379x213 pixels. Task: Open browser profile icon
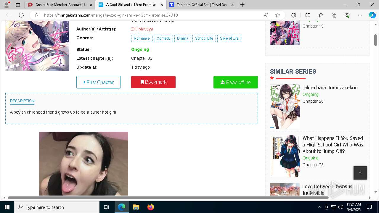click(7, 5)
